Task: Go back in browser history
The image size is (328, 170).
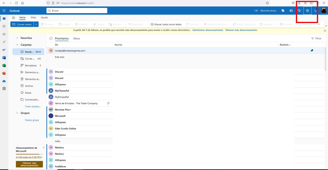Action: [4, 3]
